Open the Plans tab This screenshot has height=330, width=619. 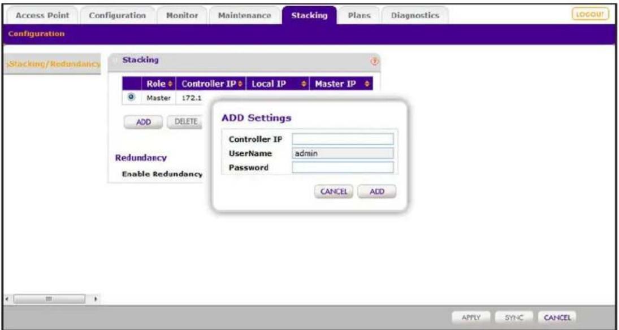[359, 16]
